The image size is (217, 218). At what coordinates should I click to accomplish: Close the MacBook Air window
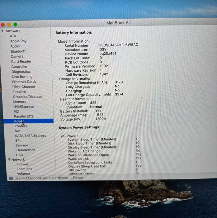coord(2,25)
